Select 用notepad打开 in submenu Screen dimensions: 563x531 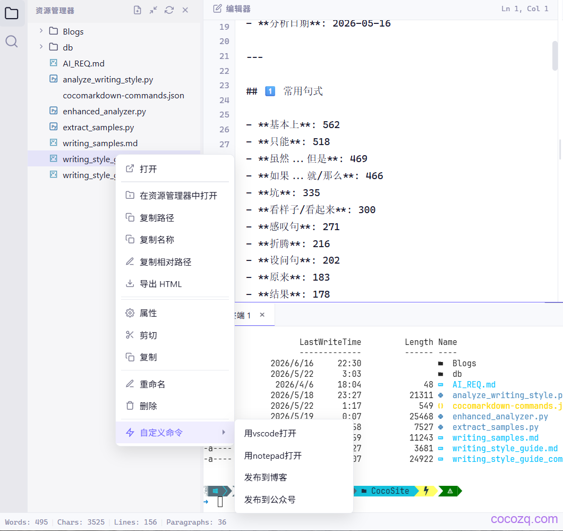(x=294, y=456)
